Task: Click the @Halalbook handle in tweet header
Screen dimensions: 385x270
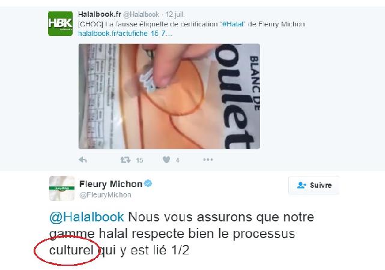Action: tap(141, 14)
